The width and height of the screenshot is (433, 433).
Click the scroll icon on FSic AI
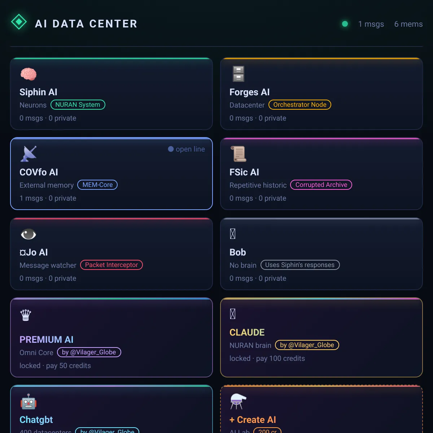238,154
